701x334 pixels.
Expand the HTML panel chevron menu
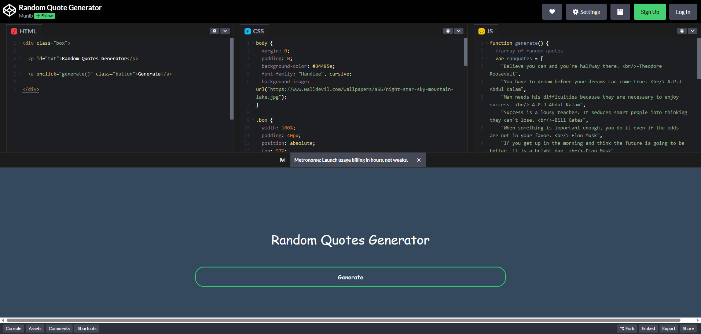tap(225, 31)
